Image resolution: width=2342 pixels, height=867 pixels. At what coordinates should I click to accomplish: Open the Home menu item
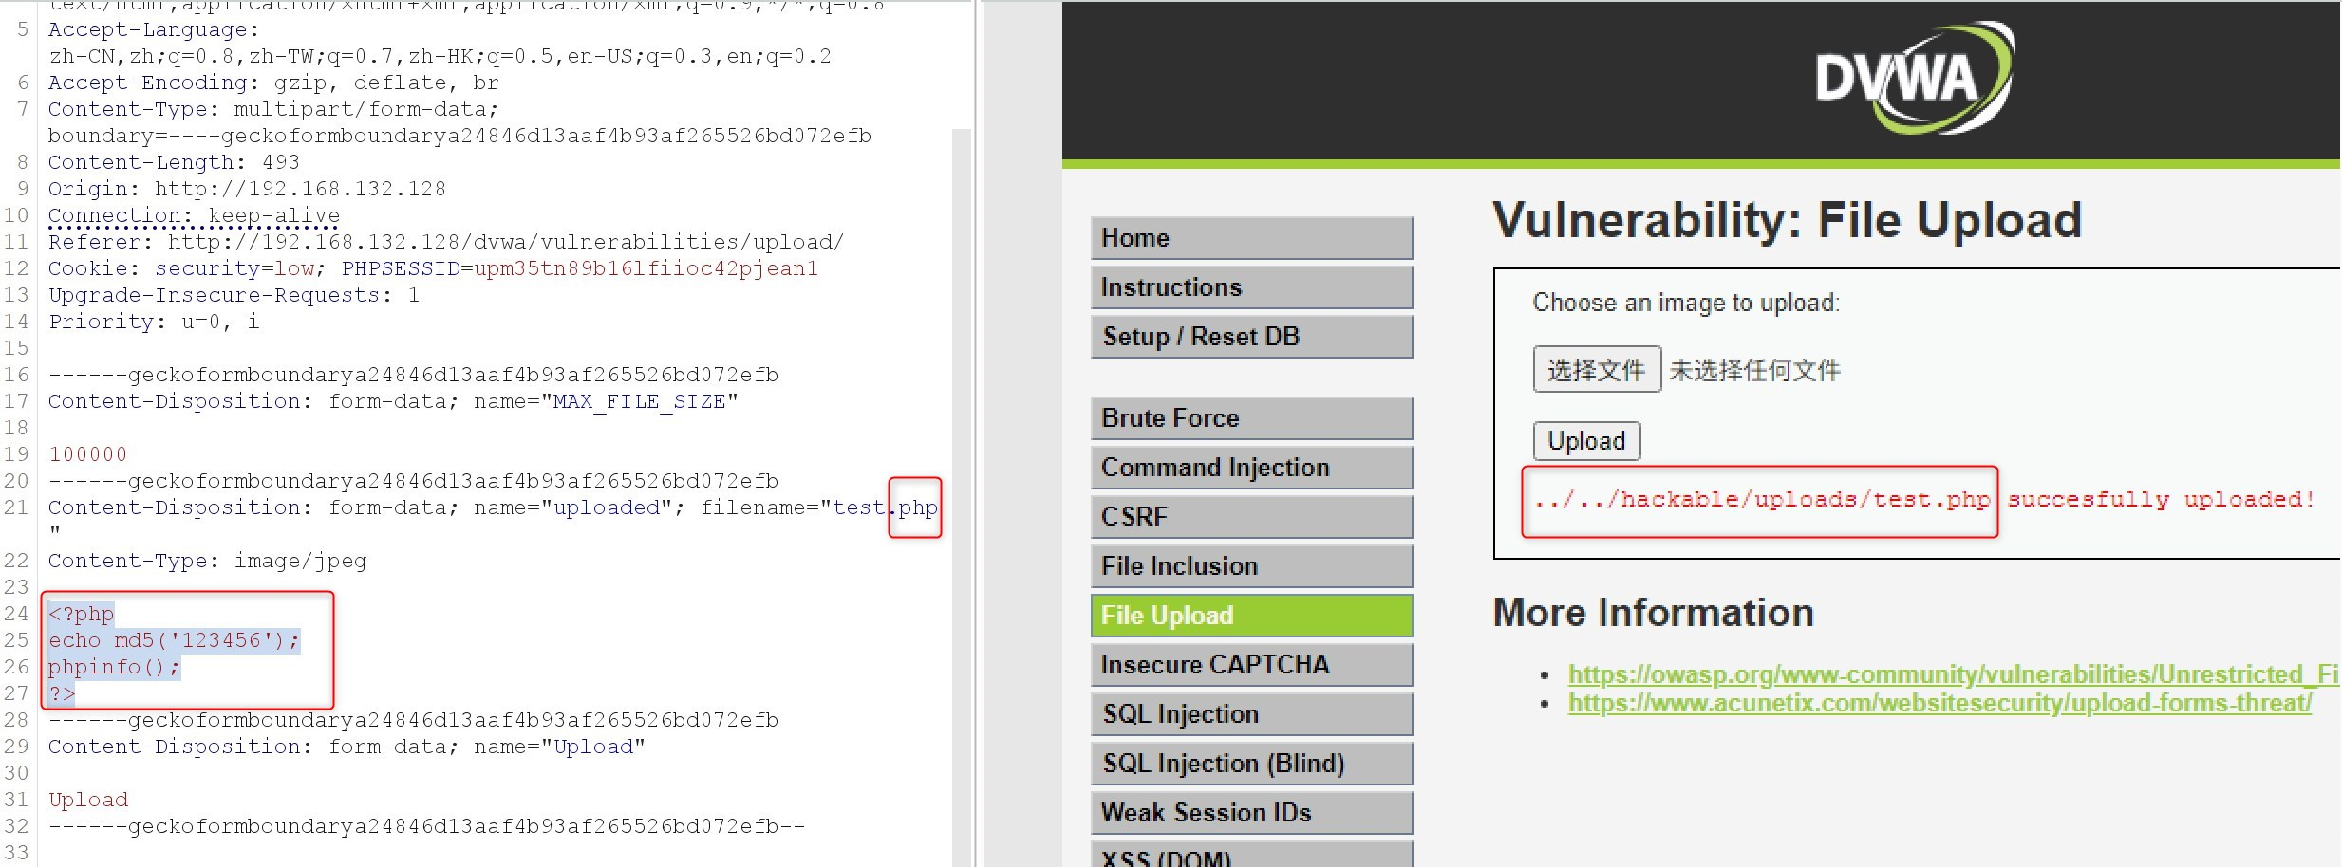(x=1251, y=238)
